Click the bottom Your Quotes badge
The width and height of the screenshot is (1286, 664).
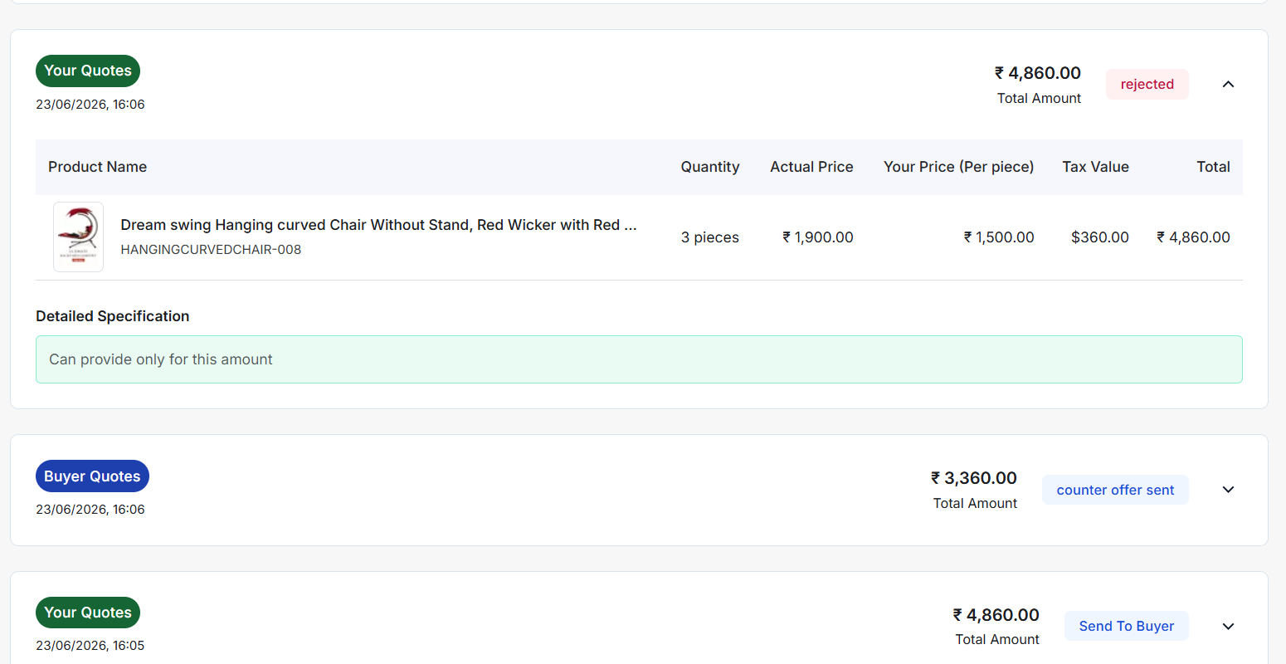coord(88,613)
